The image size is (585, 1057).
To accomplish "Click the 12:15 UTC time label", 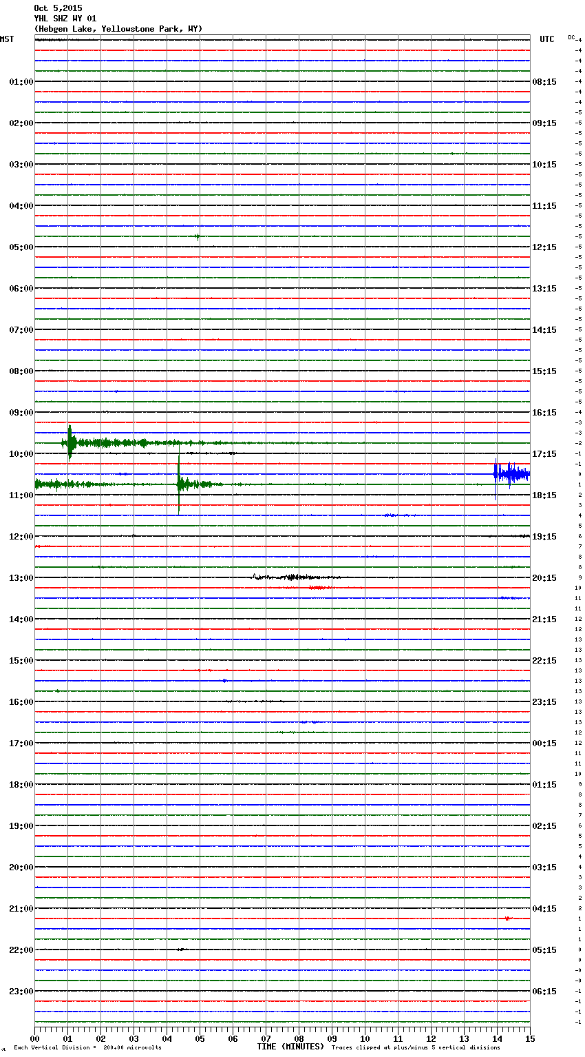I will coord(544,247).
